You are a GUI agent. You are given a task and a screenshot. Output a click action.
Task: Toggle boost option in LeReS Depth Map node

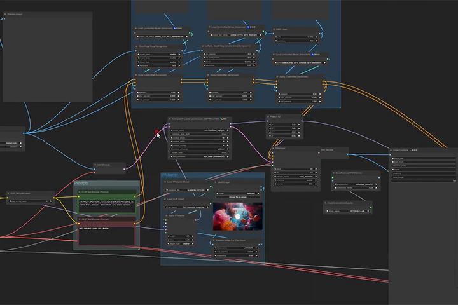point(229,62)
